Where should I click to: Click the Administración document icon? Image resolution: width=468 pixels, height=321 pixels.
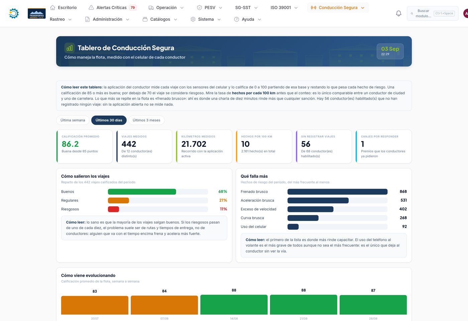coord(87,19)
